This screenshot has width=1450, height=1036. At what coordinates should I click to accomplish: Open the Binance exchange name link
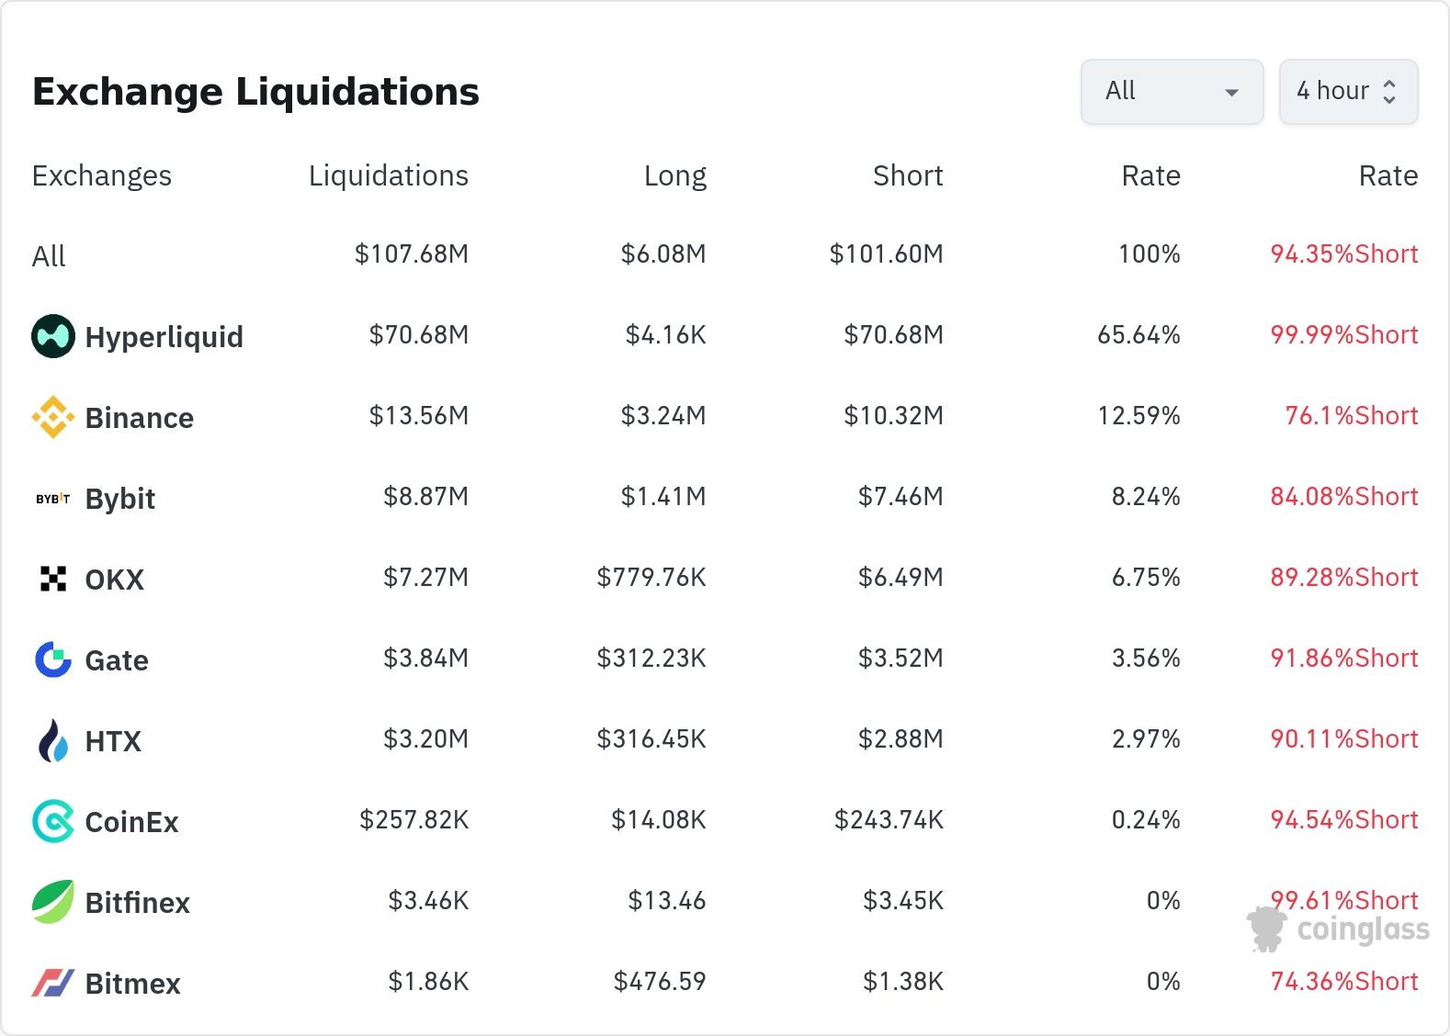click(x=139, y=418)
